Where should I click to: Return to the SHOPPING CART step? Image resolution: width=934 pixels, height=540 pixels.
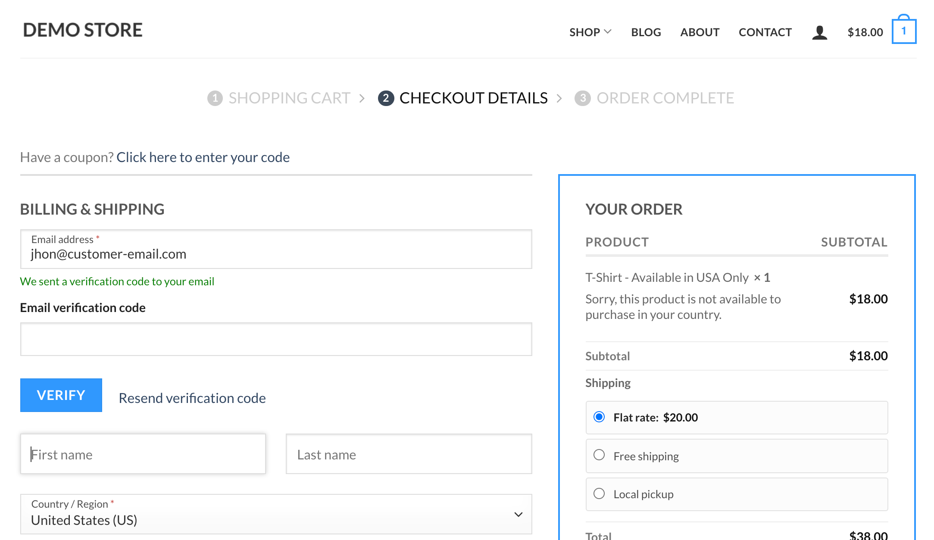[x=289, y=98]
